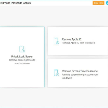Choose the Unlock Lock Screen title
This screenshot has height=108, width=108.
[x=22, y=56]
